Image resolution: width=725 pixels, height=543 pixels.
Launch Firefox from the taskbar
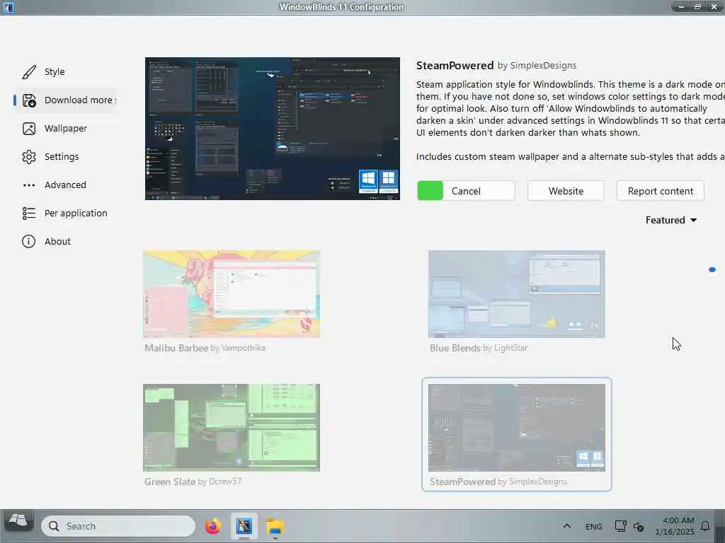click(x=213, y=526)
